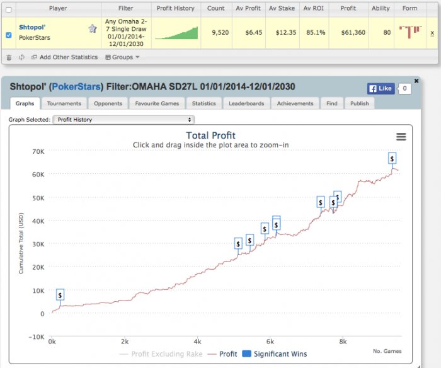The width and height of the screenshot is (441, 368).
Task: Click the Profit History mini chart thumbnail
Action: (x=176, y=33)
